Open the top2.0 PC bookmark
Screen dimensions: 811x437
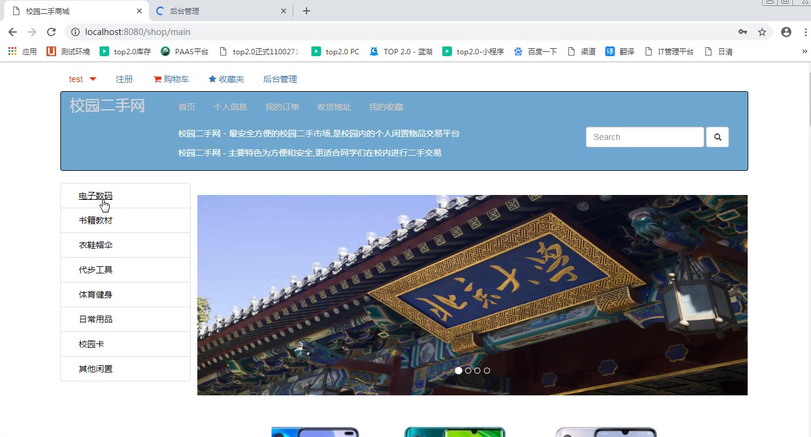(336, 51)
